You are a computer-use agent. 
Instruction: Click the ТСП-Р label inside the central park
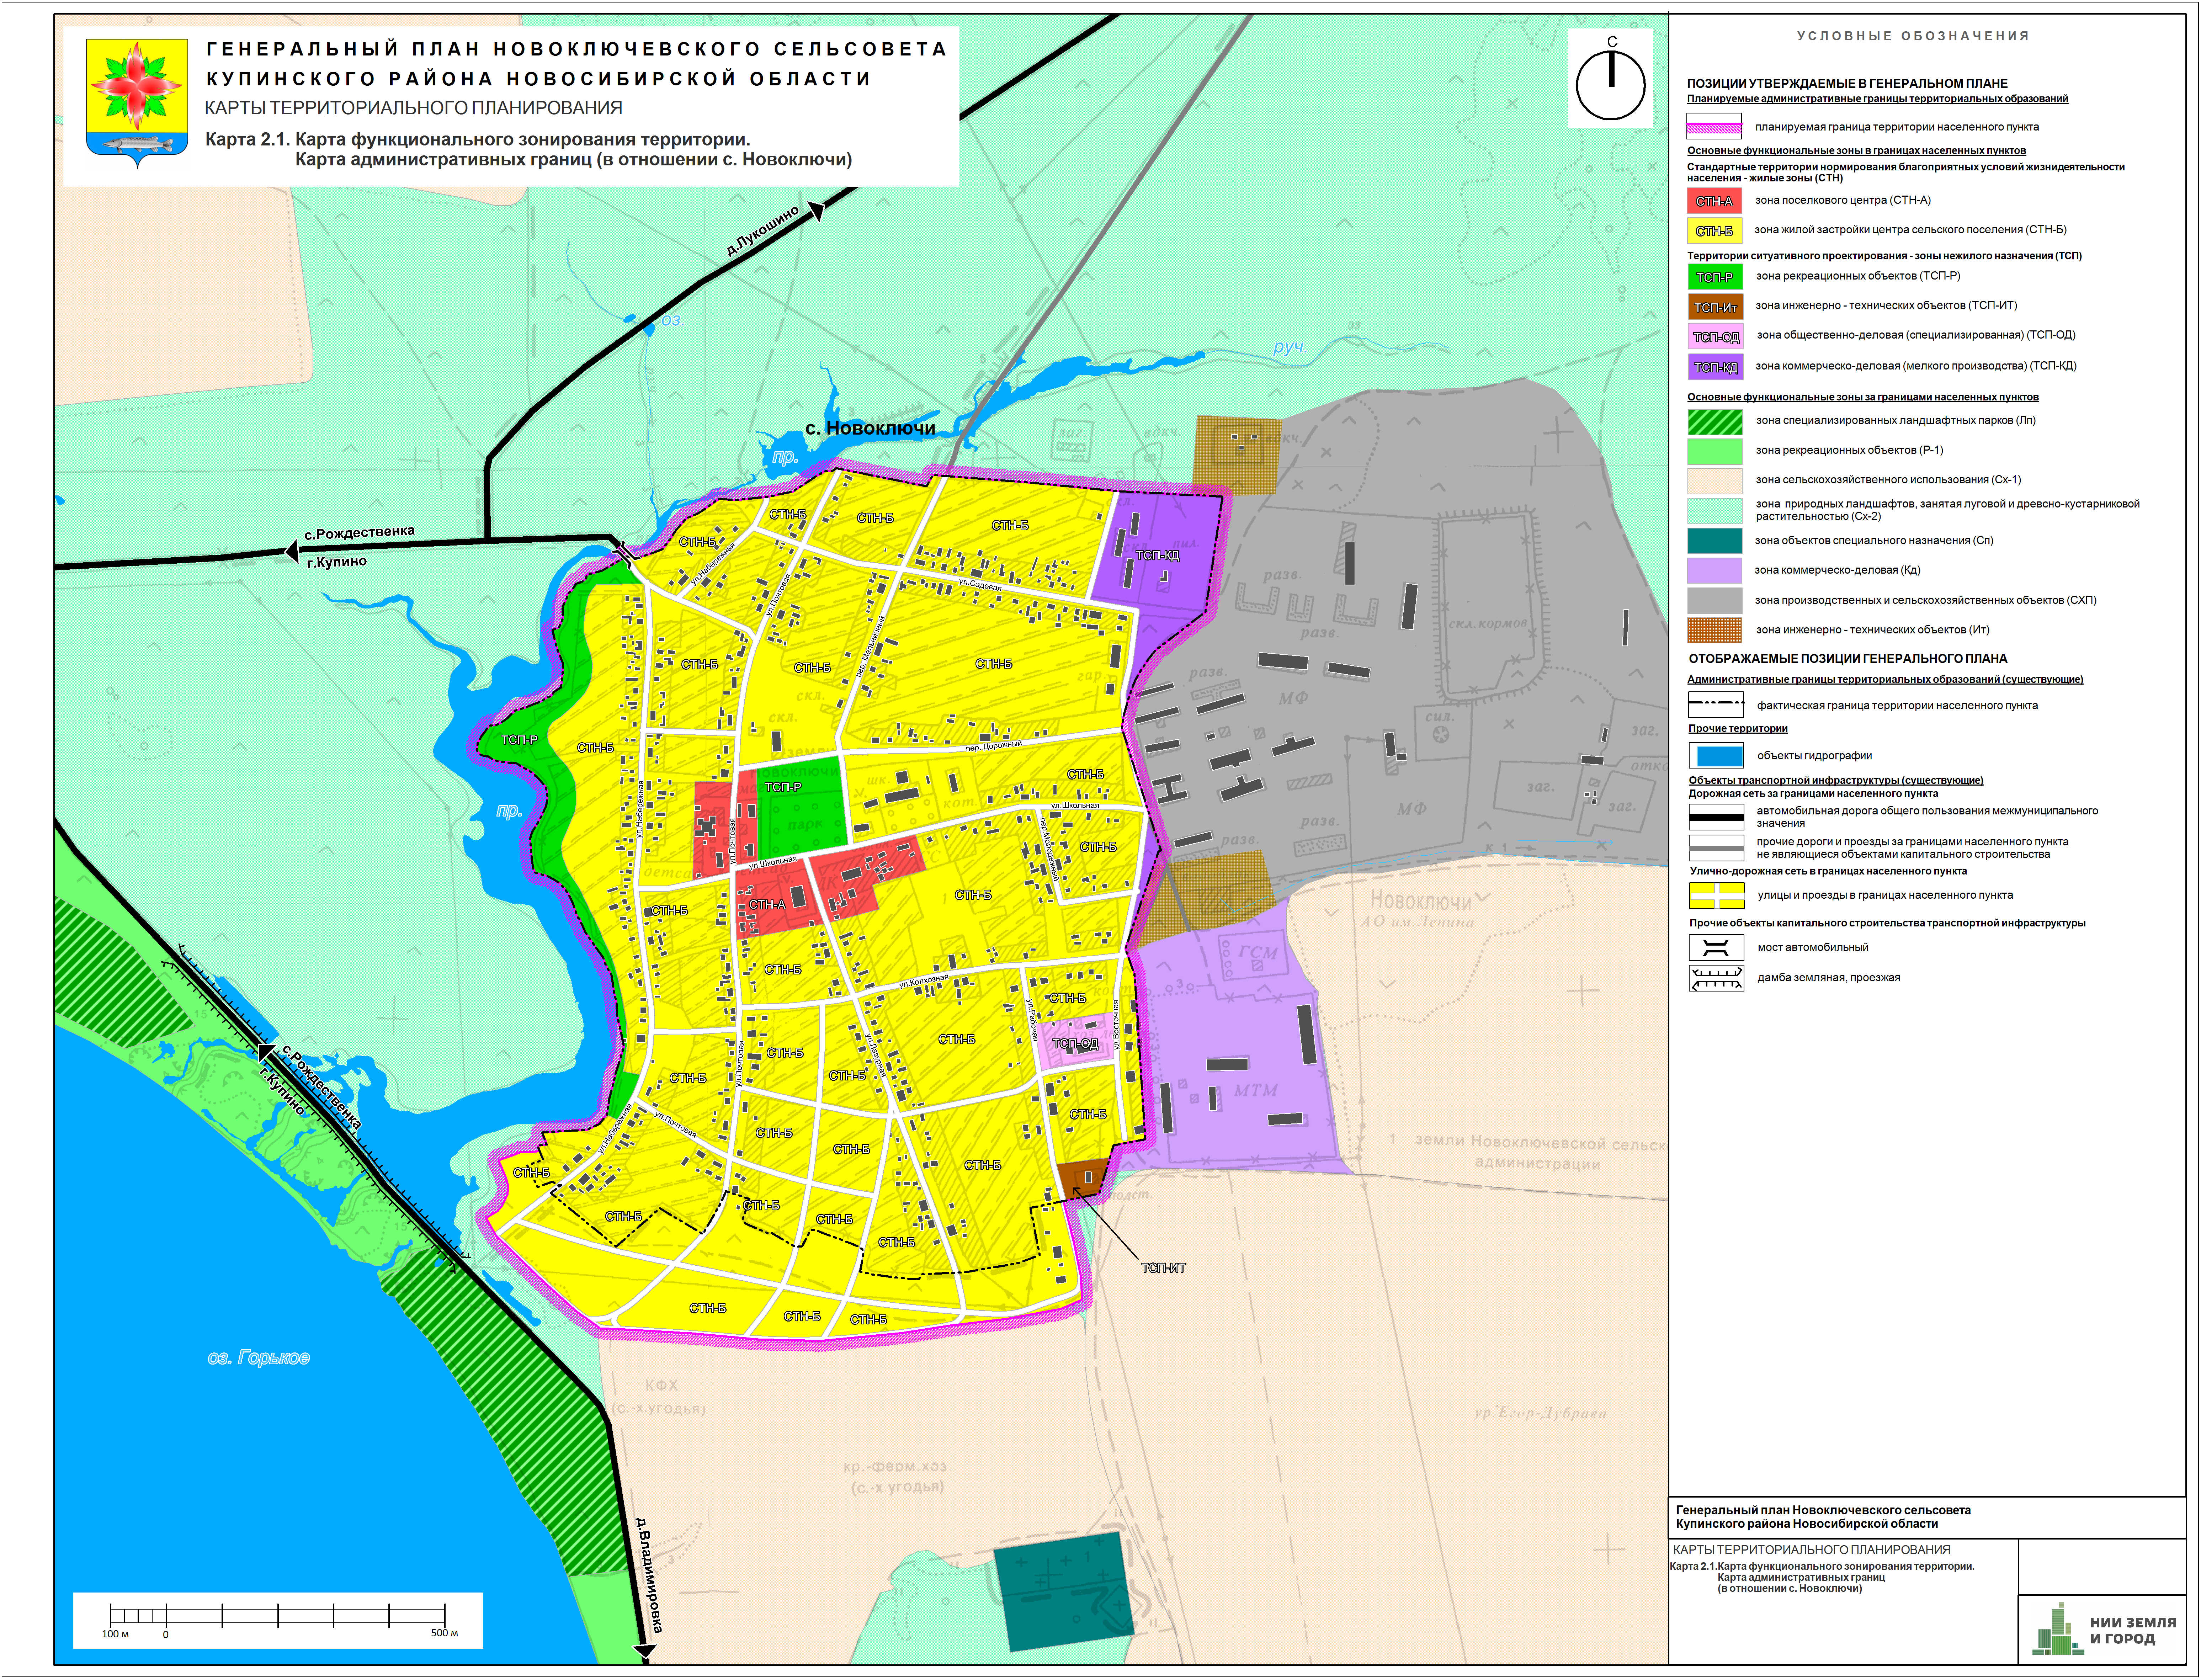point(783,787)
